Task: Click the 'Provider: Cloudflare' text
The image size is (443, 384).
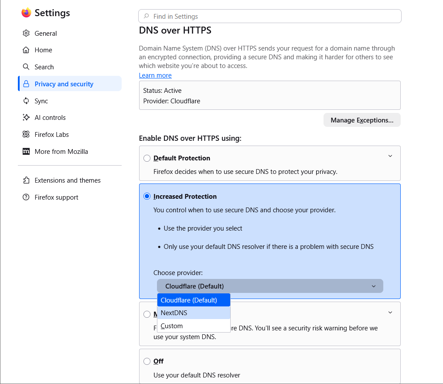Action: tap(171, 101)
